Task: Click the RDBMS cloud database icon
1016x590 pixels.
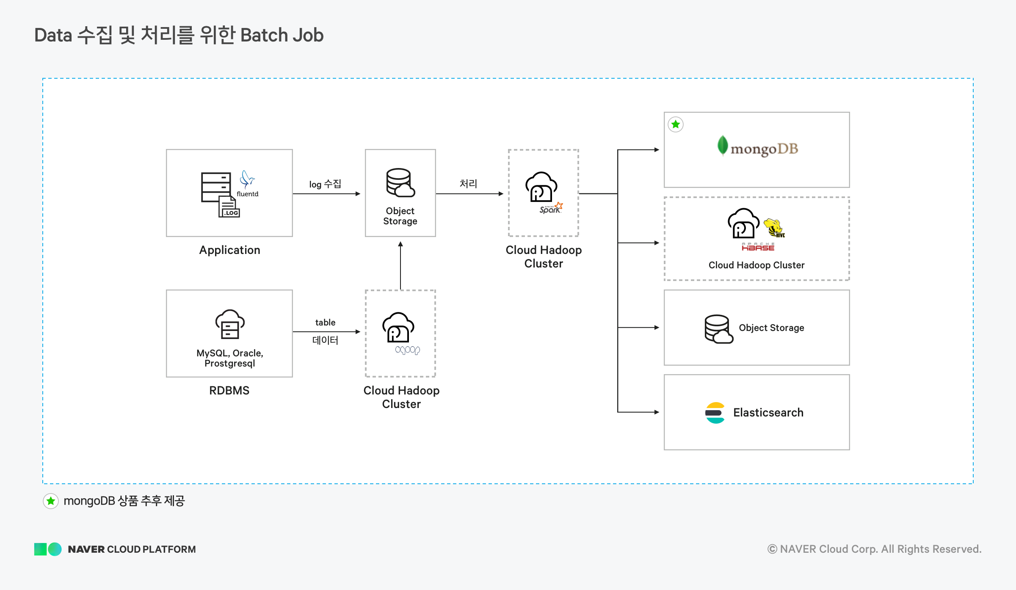Action: point(229,324)
